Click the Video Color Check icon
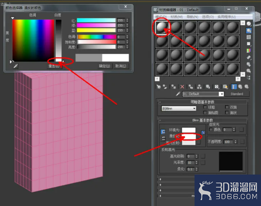 249,51
